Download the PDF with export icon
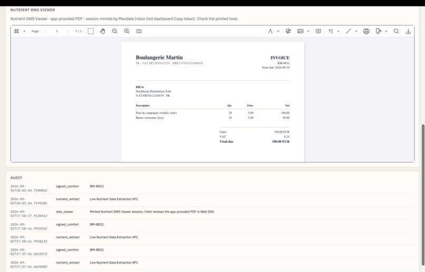425x272 pixels. point(408,31)
